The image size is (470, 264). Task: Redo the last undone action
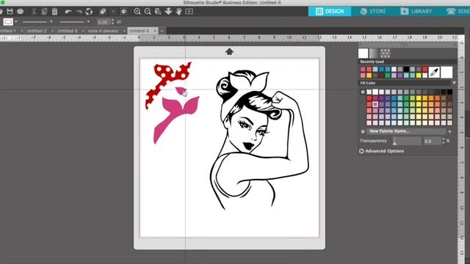[79, 12]
